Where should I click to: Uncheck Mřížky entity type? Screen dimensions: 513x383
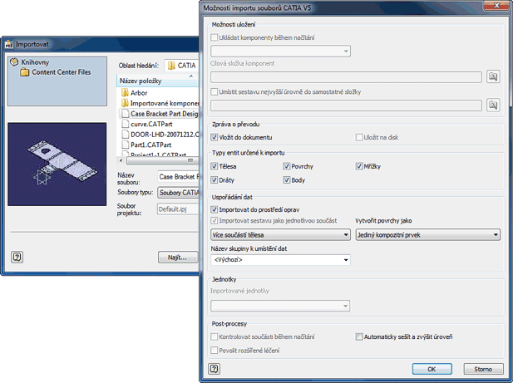(359, 166)
